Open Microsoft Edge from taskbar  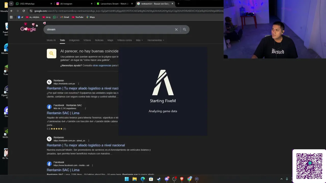point(143,179)
